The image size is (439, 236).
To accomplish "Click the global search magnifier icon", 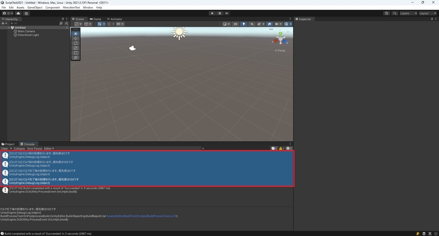I will (x=395, y=13).
